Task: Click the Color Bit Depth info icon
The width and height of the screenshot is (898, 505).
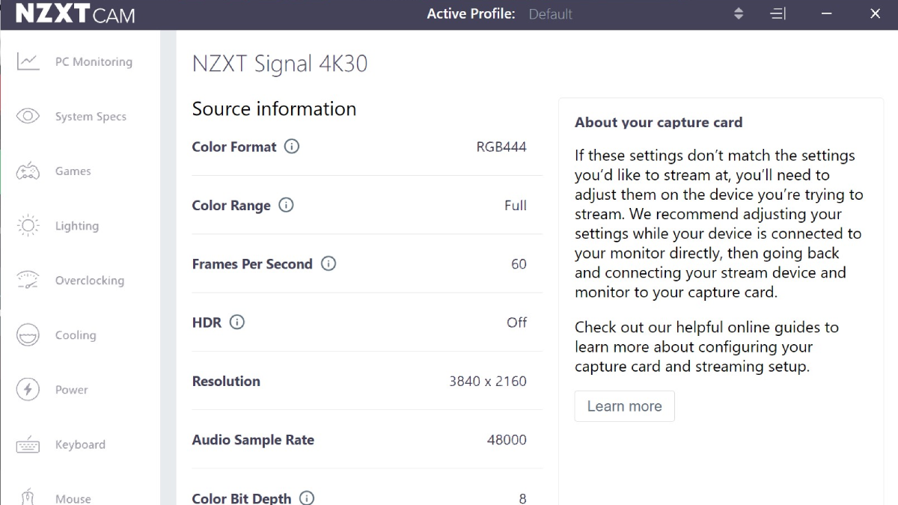Action: pyautogui.click(x=305, y=498)
